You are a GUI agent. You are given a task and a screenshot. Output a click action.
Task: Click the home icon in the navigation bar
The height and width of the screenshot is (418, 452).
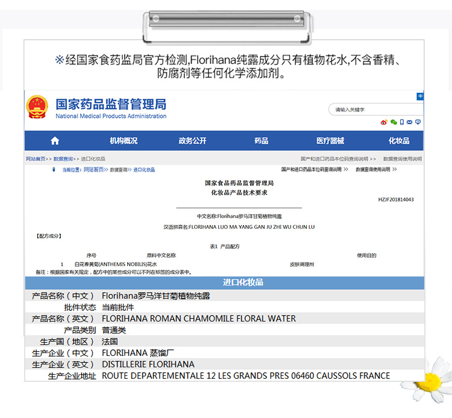tap(55, 140)
